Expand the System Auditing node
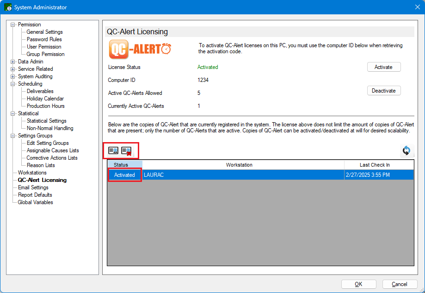Screen dimensions: 425x293 (12, 76)
